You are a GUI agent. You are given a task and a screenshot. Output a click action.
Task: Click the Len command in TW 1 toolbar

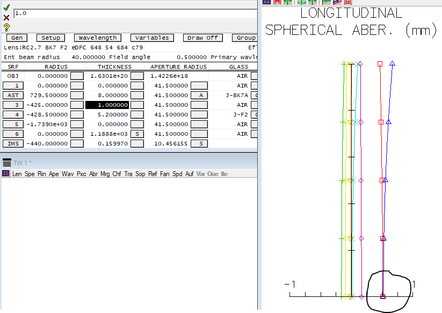(17, 174)
